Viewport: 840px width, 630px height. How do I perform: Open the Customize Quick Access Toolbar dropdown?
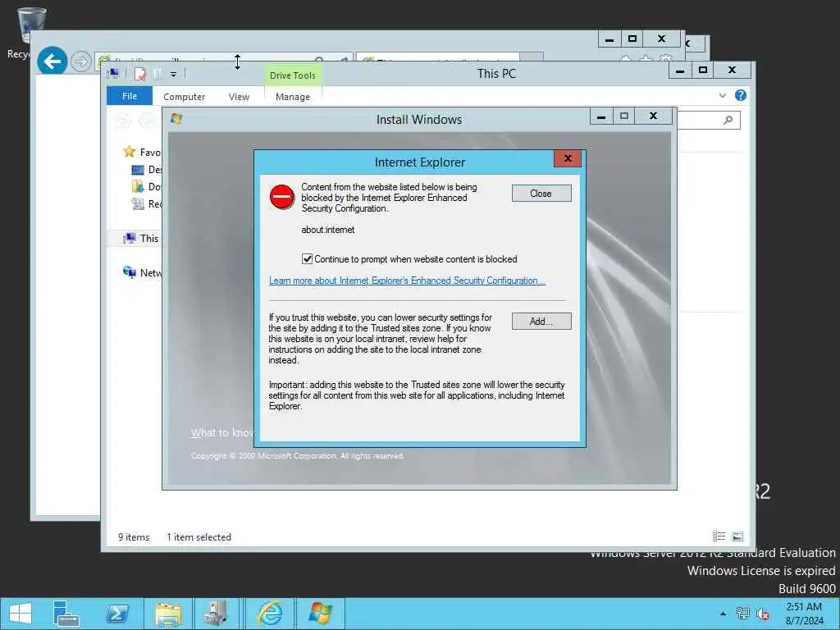point(174,75)
